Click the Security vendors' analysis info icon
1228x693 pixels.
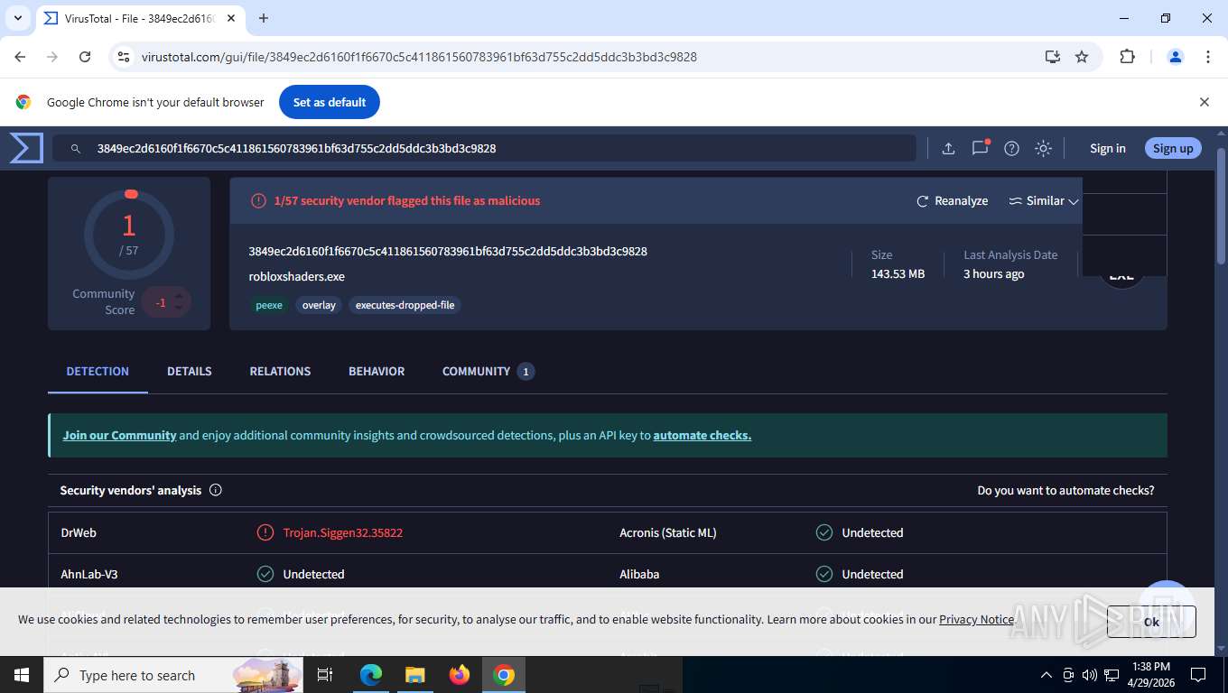pyautogui.click(x=216, y=490)
